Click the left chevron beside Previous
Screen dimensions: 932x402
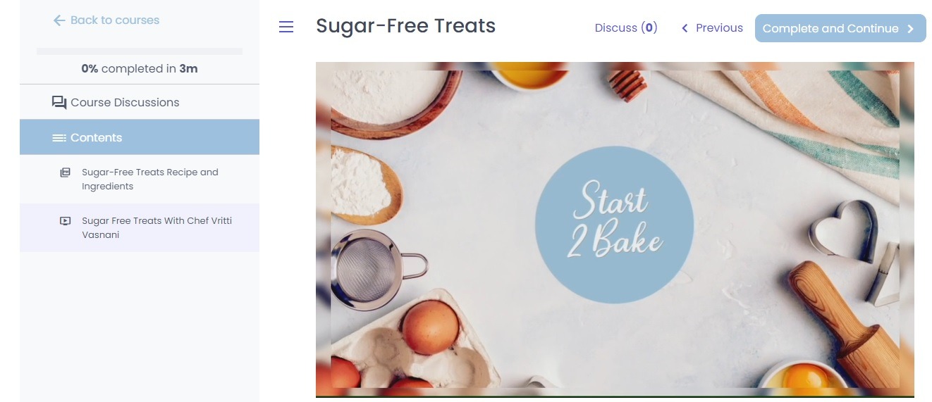685,28
